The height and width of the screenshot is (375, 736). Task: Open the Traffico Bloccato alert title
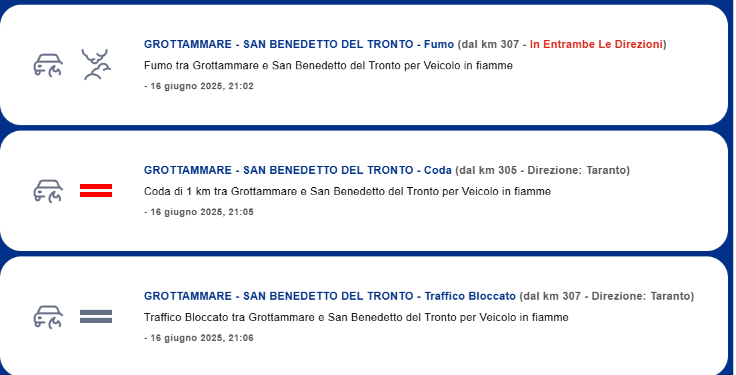[329, 296]
